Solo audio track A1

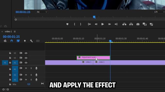tap(31, 68)
